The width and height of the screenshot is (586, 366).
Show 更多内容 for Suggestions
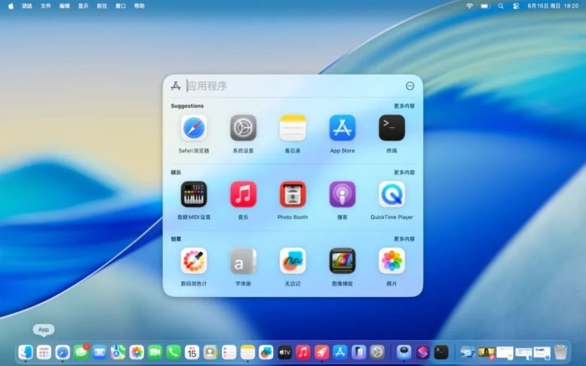404,106
